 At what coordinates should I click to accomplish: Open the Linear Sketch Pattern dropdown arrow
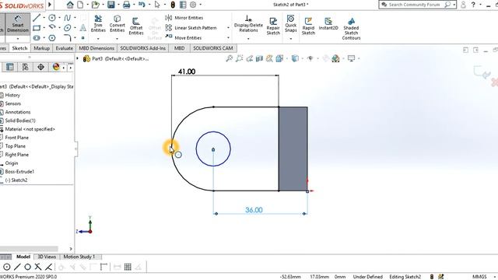(228, 28)
